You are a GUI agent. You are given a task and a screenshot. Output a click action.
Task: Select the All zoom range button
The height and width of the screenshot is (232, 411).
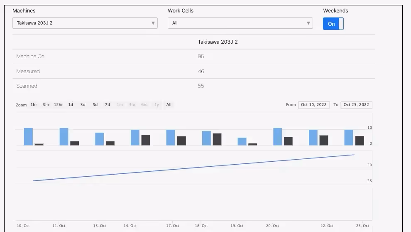click(169, 105)
